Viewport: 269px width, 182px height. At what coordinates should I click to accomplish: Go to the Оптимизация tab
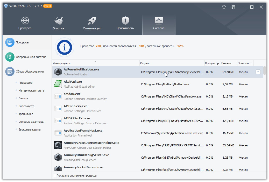pyautogui.click(x=92, y=23)
